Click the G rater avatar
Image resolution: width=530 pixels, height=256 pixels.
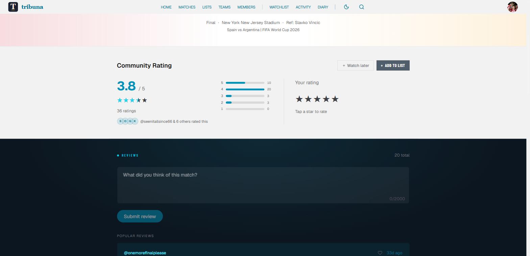130,121
